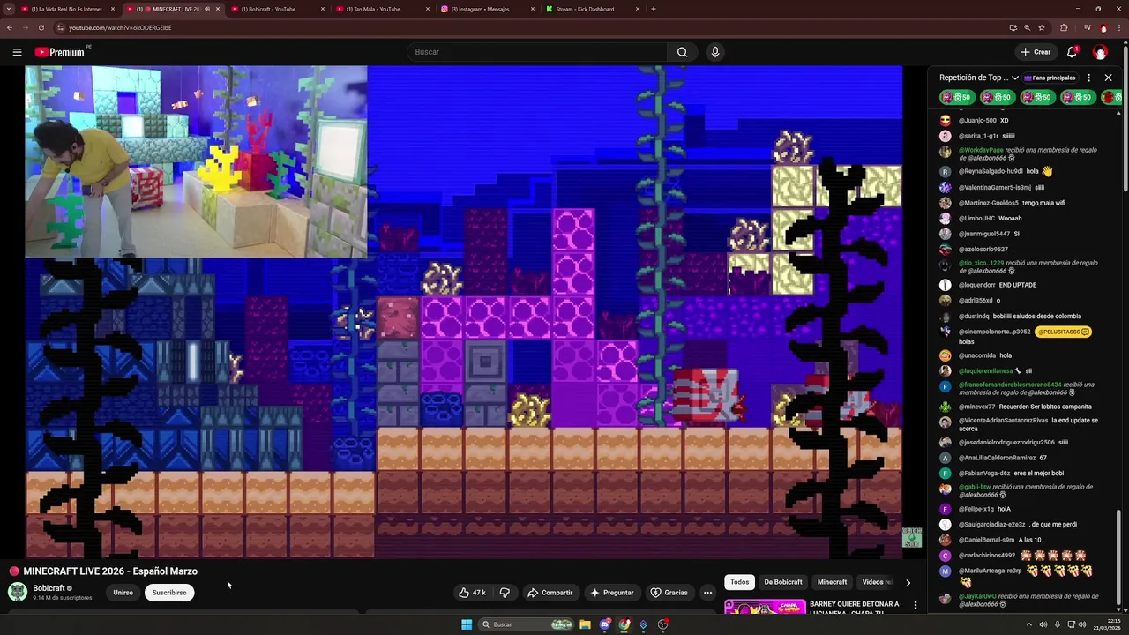Close the Instagram Mensajes tab
The height and width of the screenshot is (635, 1129).
(x=533, y=9)
